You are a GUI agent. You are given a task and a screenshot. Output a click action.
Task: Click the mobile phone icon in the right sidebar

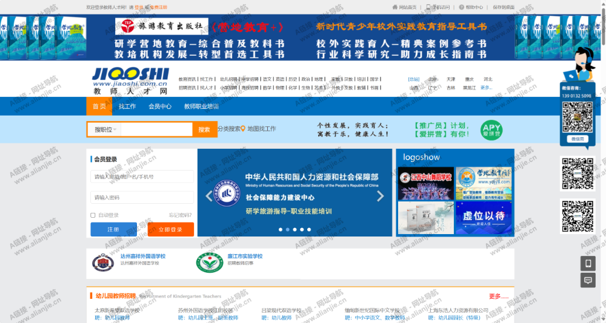coord(588,263)
